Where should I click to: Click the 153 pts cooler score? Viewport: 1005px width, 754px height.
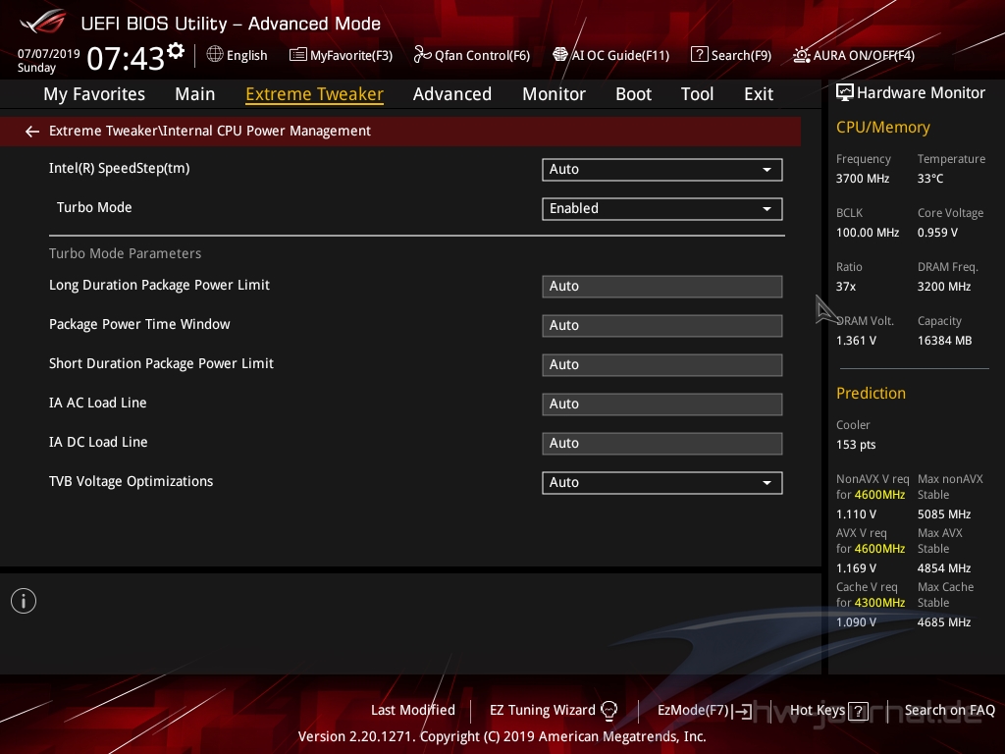tap(856, 445)
